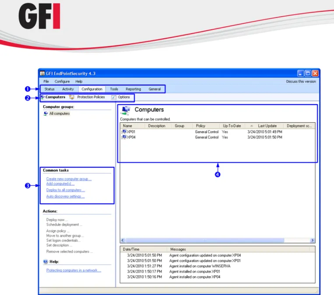Click General Control policy for XP01

207,132
